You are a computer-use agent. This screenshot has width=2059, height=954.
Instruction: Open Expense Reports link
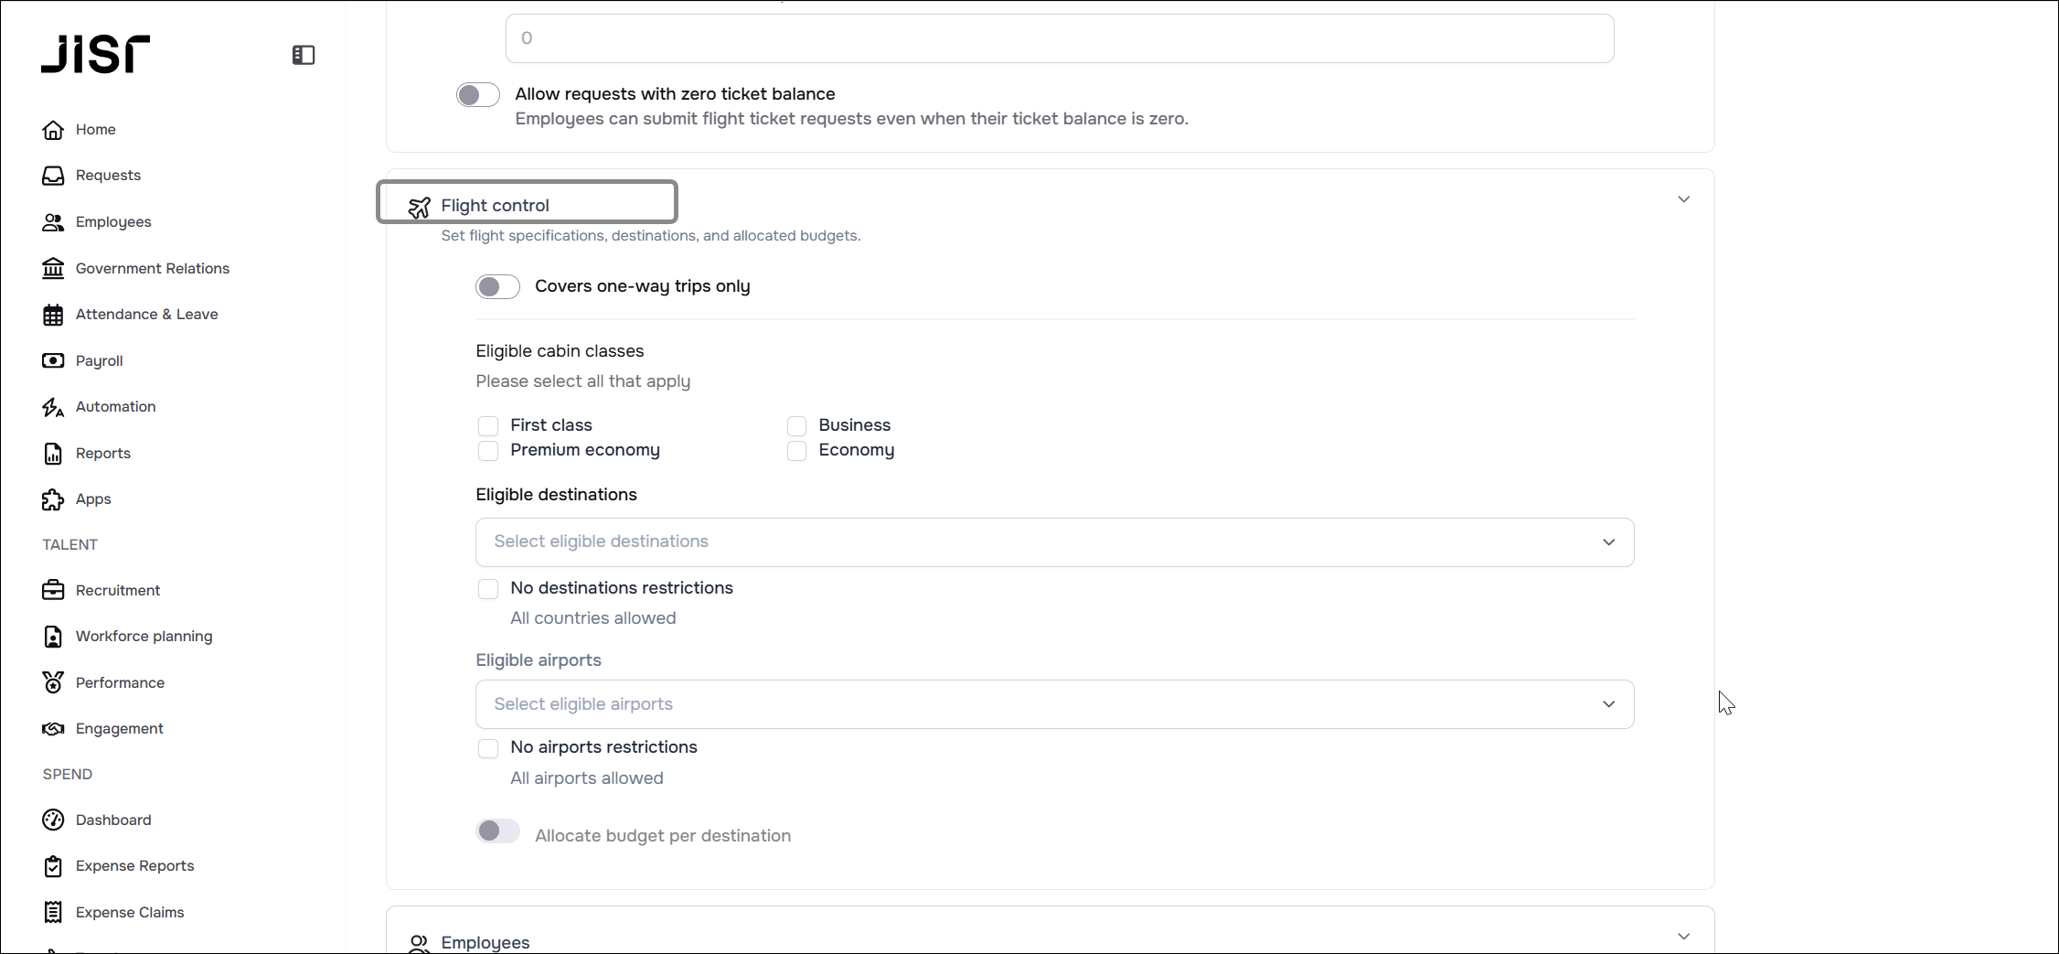[134, 866]
